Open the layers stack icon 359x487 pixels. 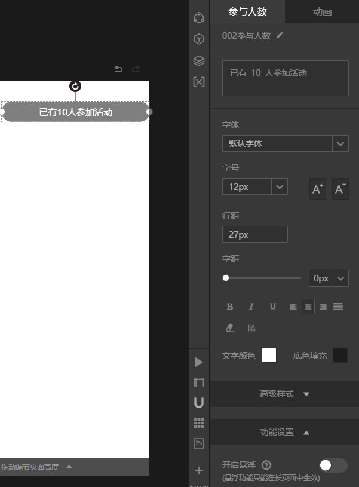(x=199, y=60)
